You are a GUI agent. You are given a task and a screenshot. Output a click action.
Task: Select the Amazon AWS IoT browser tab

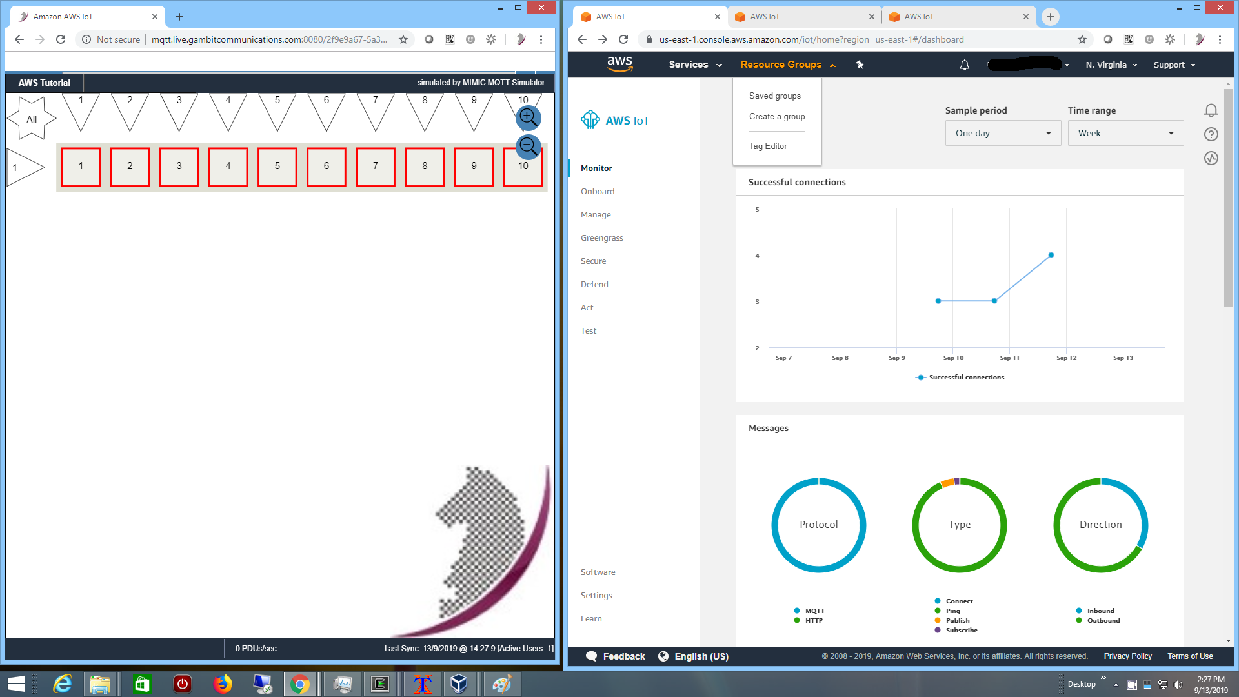point(87,17)
